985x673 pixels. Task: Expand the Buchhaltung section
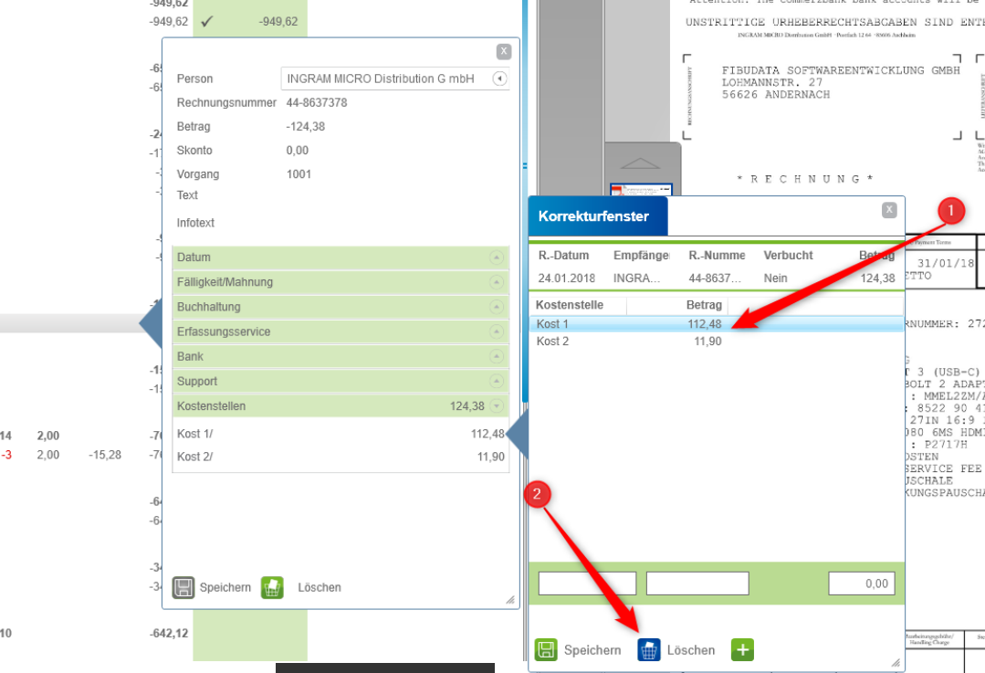(x=497, y=308)
